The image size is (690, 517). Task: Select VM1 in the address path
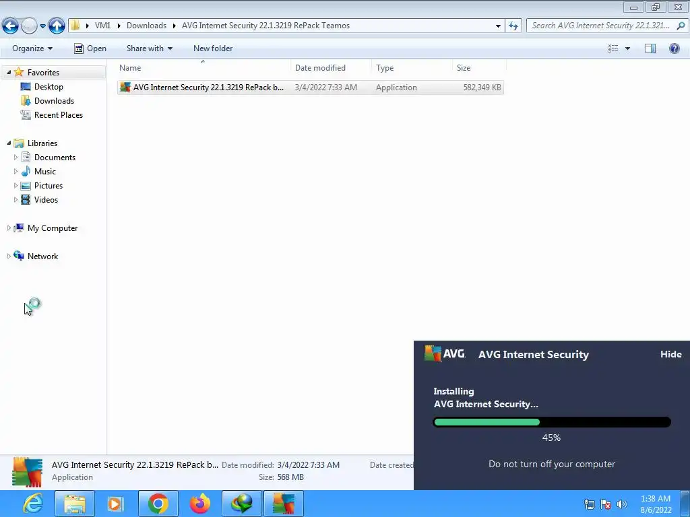point(102,26)
